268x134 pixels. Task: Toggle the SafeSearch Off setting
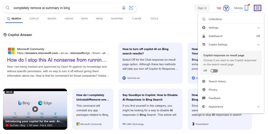[258, 36]
